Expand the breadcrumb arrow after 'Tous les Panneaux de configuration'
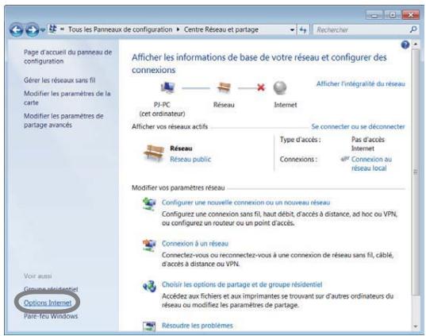Viewport: 426px width, 336px height. coord(178,29)
